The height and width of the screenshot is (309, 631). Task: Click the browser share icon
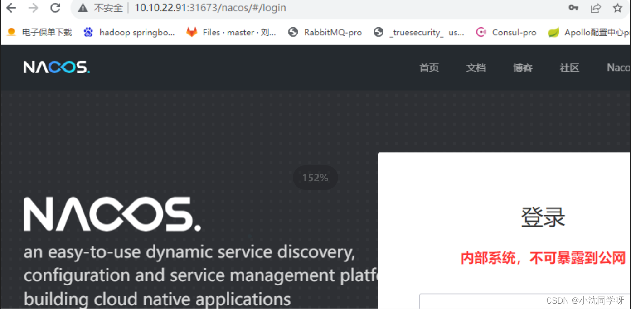click(x=596, y=8)
